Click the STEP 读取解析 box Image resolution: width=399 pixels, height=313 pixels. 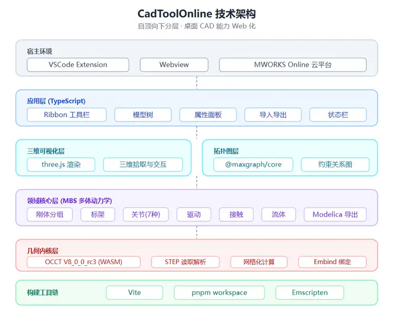coord(185,262)
